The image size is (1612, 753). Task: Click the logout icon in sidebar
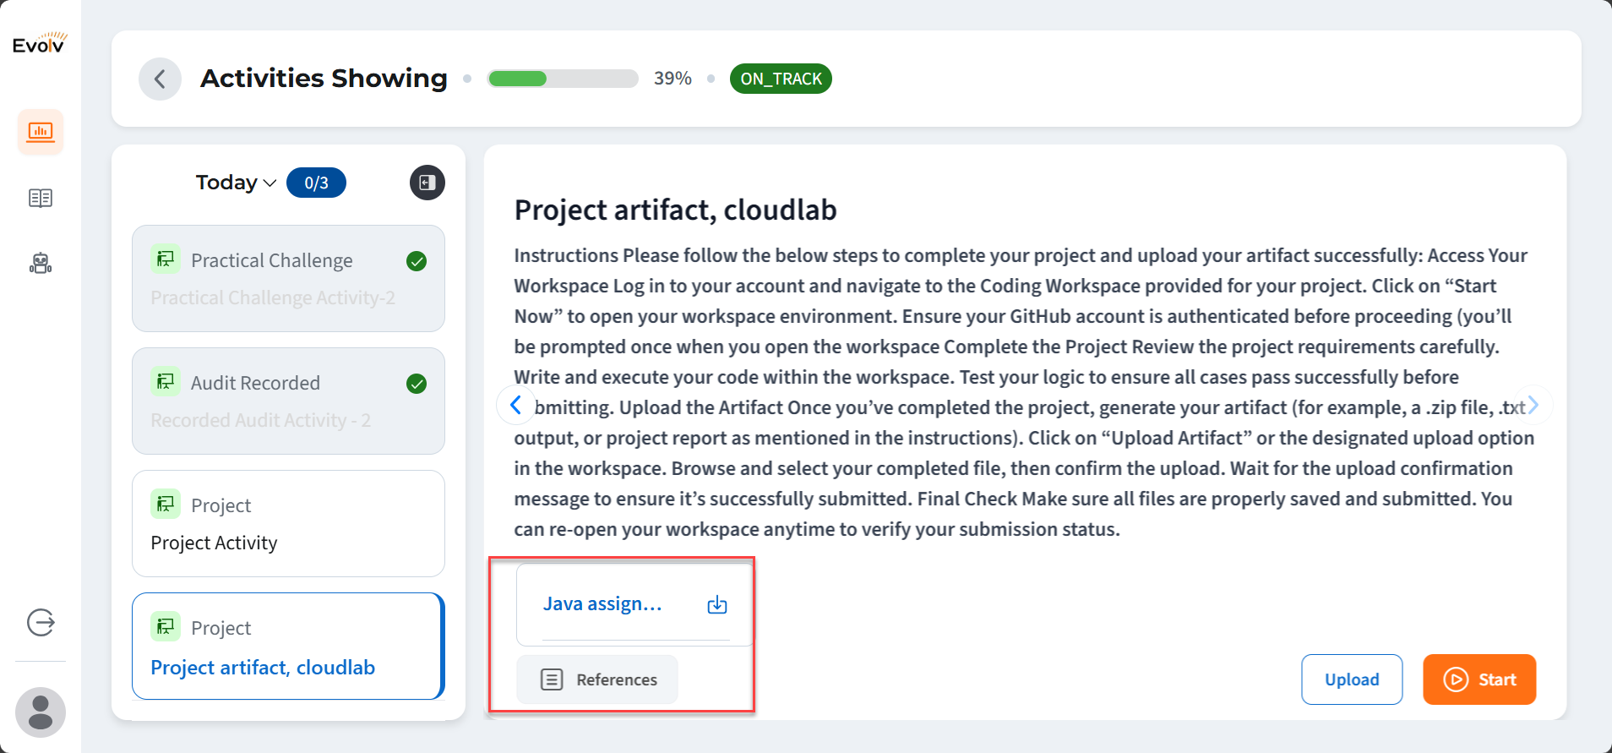pos(41,623)
